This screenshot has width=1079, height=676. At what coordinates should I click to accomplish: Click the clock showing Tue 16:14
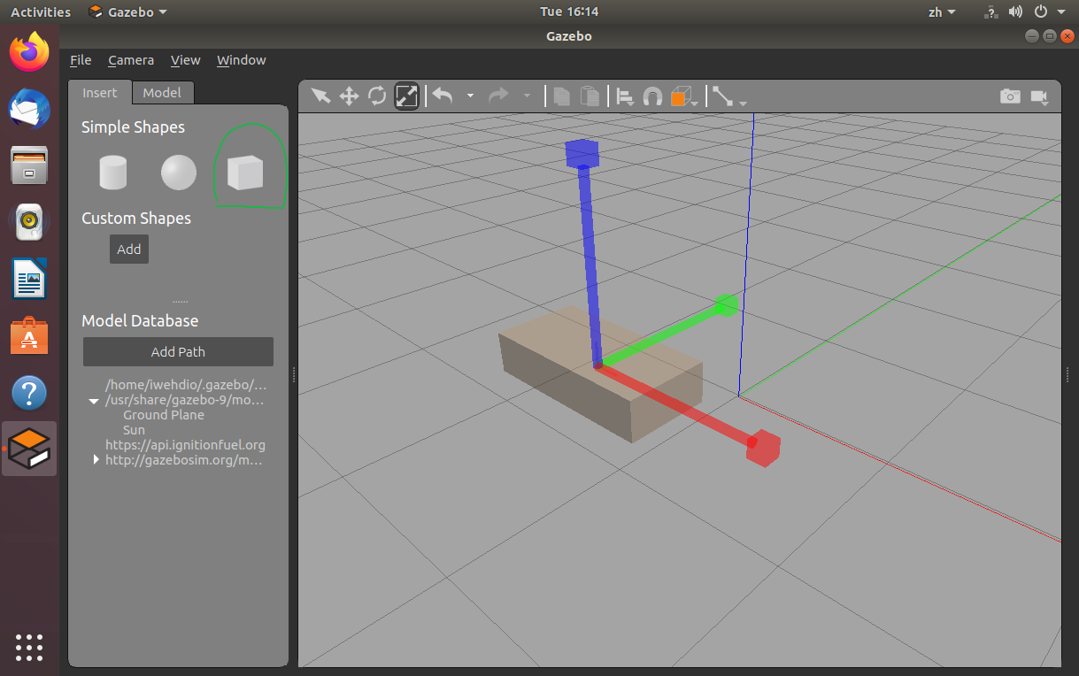tap(569, 12)
